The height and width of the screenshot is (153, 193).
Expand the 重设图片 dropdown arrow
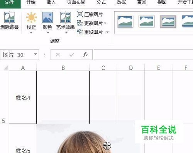click(x=107, y=32)
